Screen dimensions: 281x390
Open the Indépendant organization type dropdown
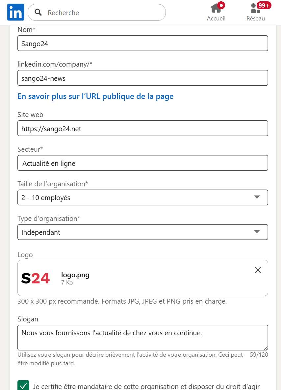click(x=142, y=232)
